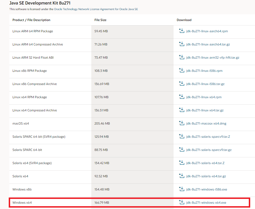Select the 'Linux ARM 32 Hard Float ABI' description
This screenshot has height=209, width=255.
[33, 58]
